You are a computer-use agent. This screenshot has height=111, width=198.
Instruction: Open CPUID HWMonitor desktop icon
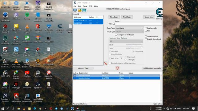click(16, 98)
